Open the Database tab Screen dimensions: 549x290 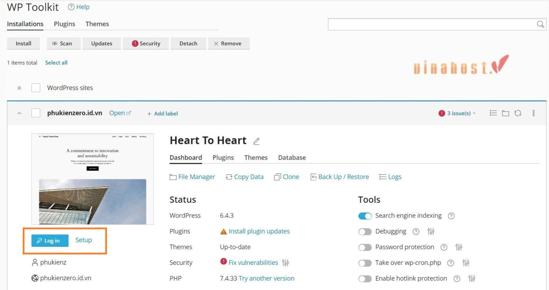pyautogui.click(x=292, y=157)
